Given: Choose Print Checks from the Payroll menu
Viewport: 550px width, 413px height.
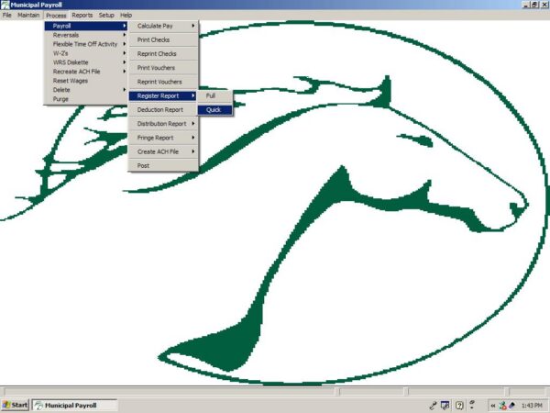Looking at the screenshot, I should [154, 40].
